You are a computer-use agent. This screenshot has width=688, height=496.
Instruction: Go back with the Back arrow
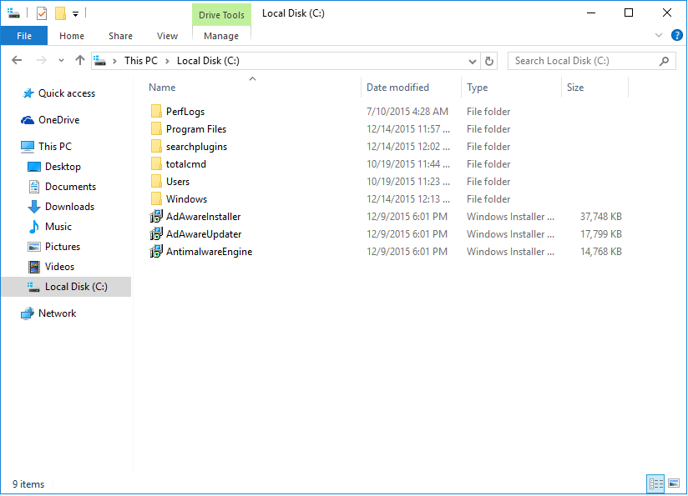coord(17,61)
